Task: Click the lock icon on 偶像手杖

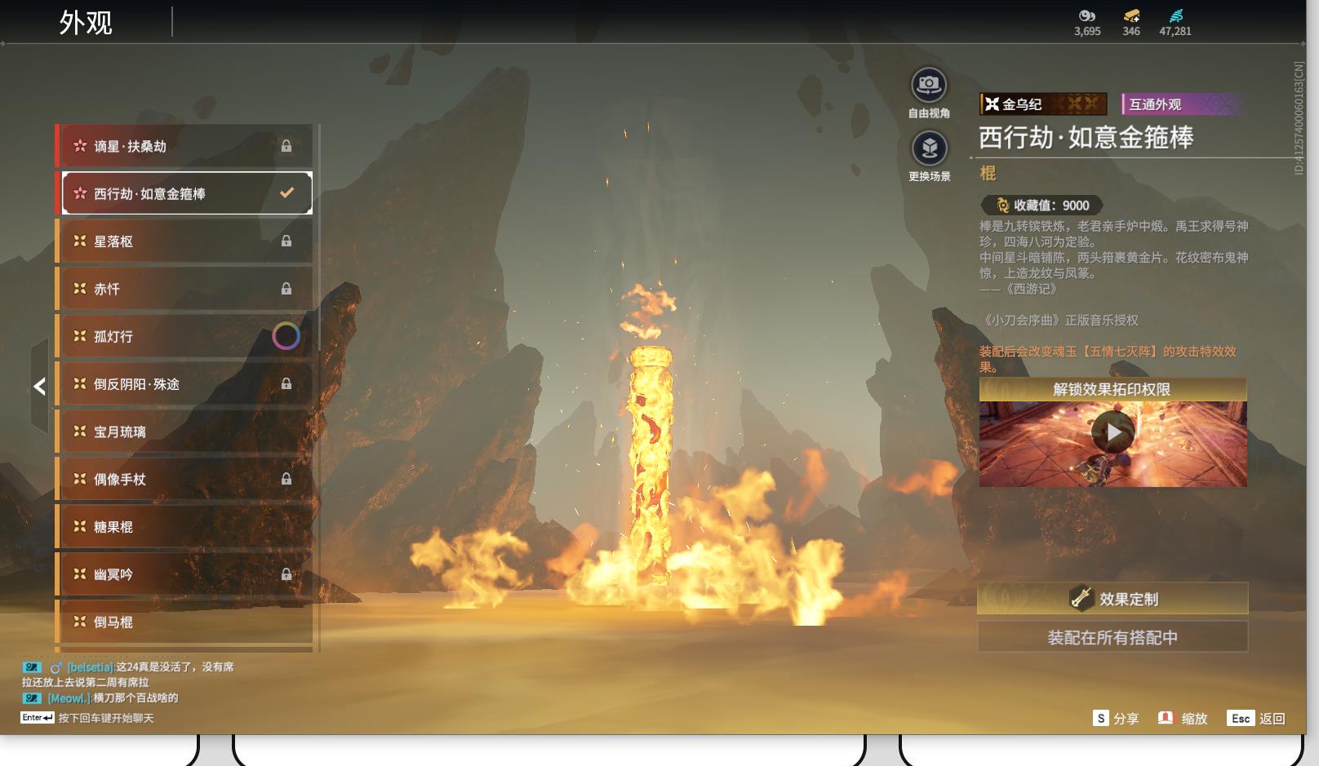Action: coord(286,479)
